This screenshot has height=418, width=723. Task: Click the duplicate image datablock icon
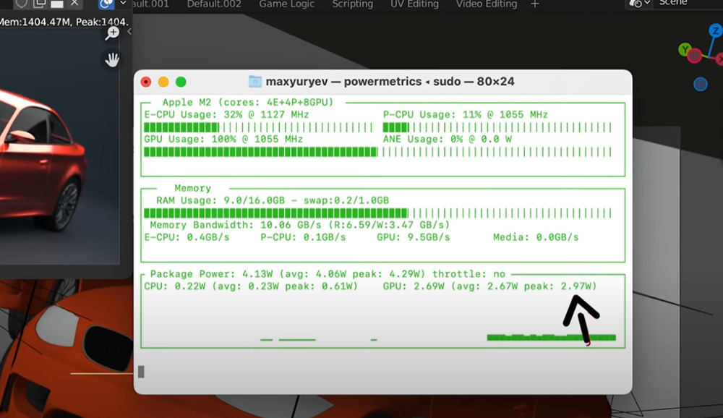(x=39, y=4)
